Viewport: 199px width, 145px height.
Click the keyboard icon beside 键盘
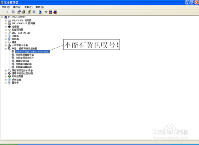click(x=9, y=42)
